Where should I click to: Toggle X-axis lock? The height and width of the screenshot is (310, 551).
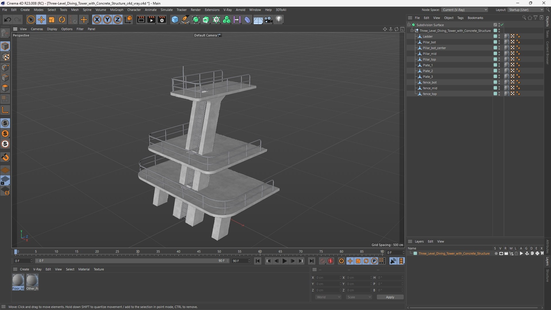[97, 20]
